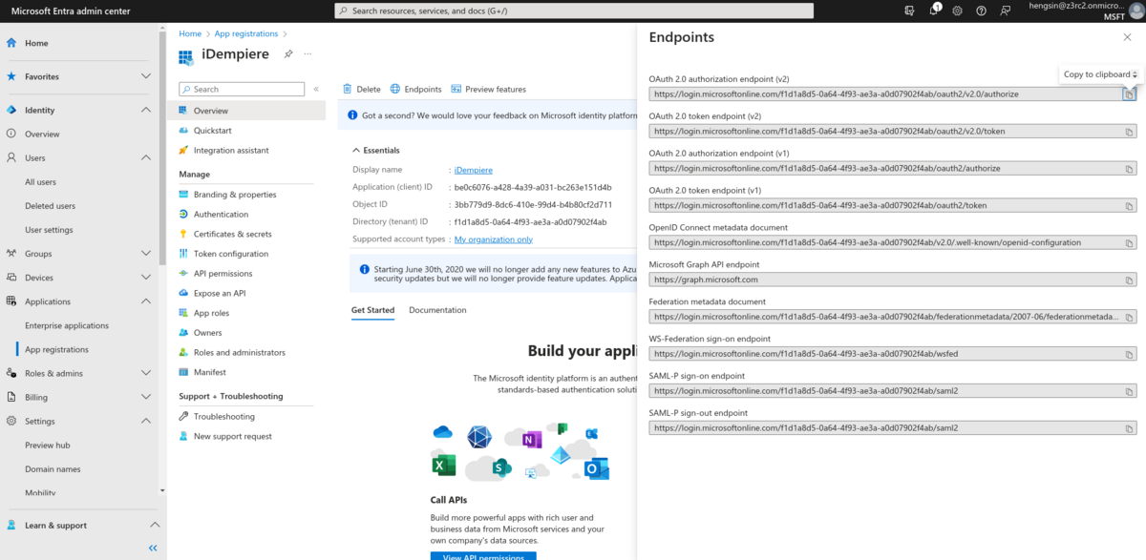This screenshot has height=560, width=1146.
Task: Pin the iDempiere overview page
Action: point(286,54)
